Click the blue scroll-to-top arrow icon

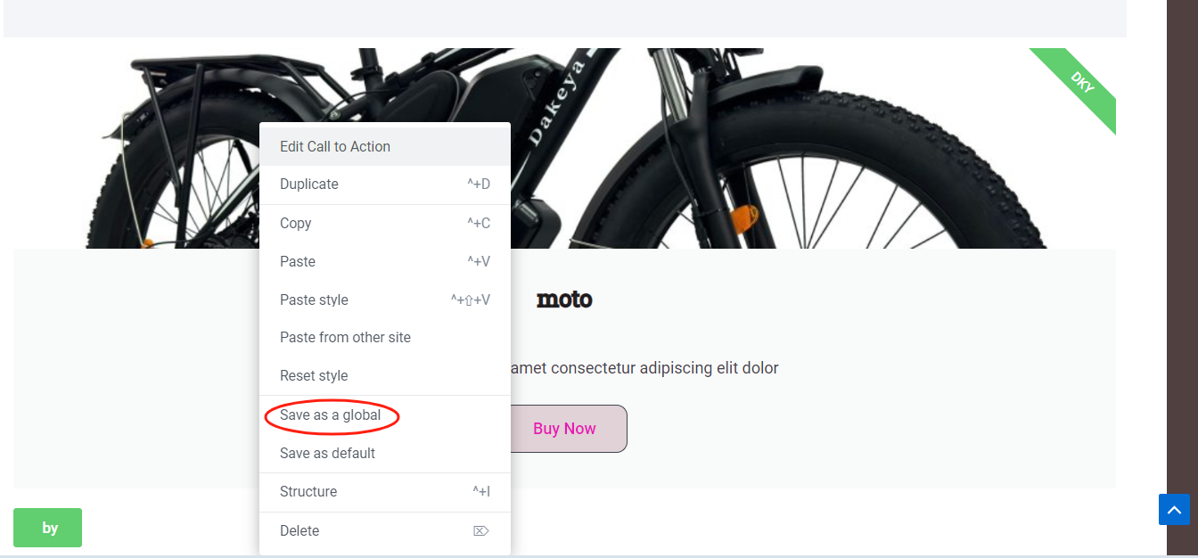click(x=1174, y=510)
